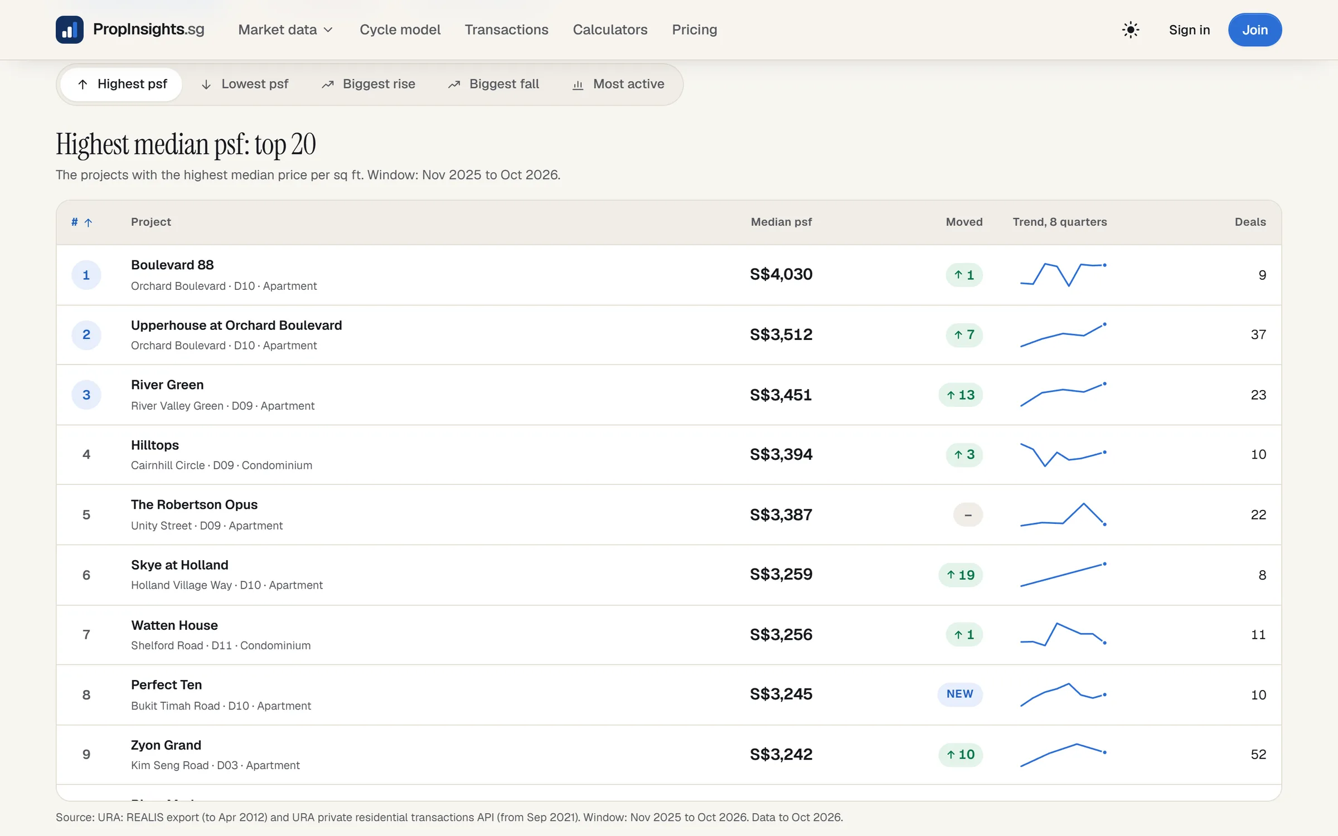Open the Skye at Holland project
The width and height of the screenshot is (1338, 836).
click(x=180, y=565)
